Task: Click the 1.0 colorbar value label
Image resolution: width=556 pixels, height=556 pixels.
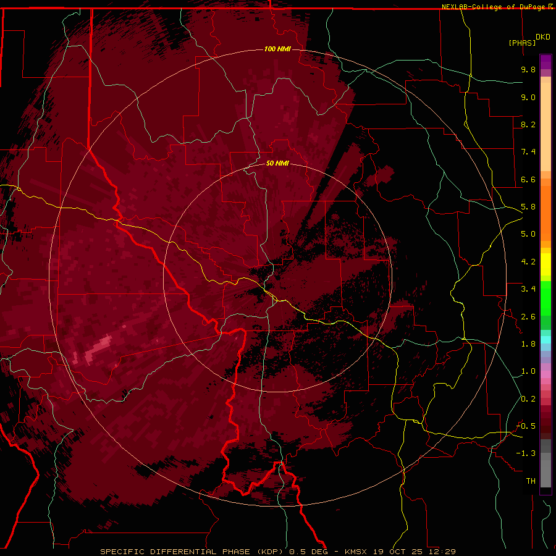Action: tap(528, 371)
